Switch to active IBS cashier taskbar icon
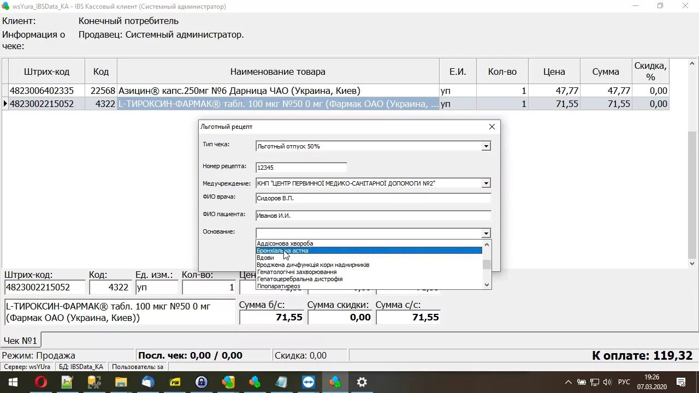699x393 pixels. click(x=335, y=382)
